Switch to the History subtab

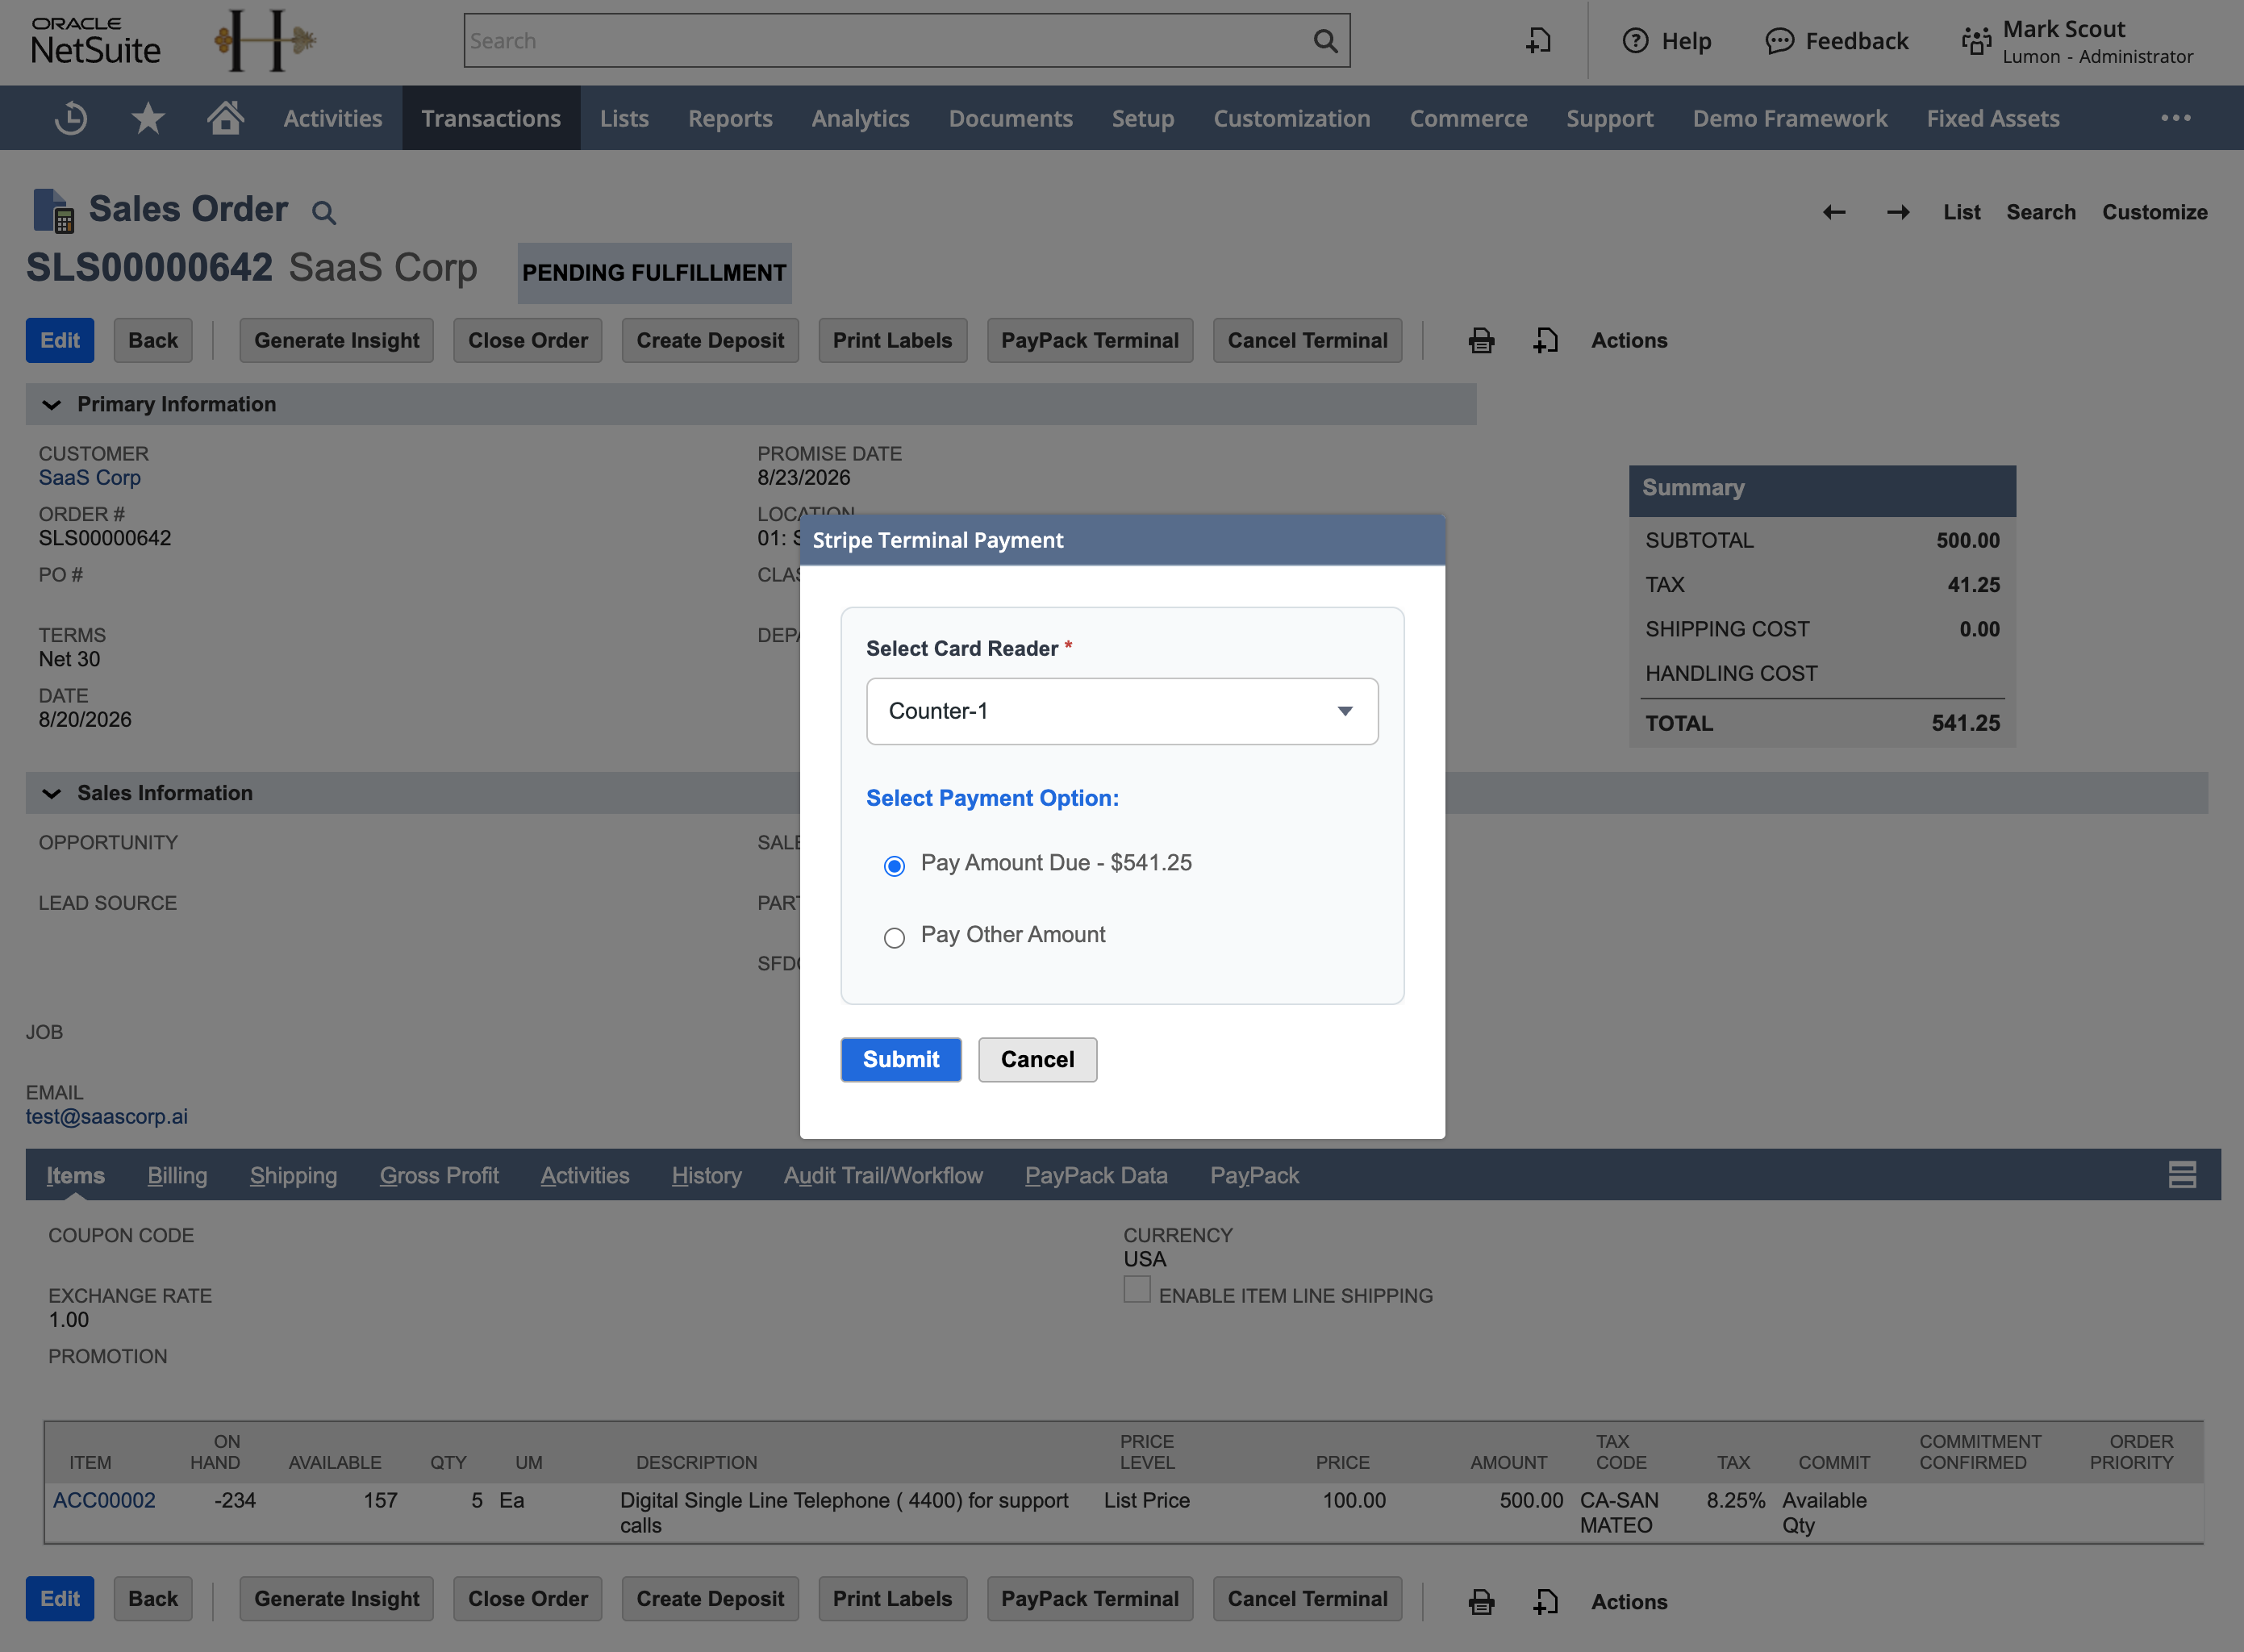[x=707, y=1176]
